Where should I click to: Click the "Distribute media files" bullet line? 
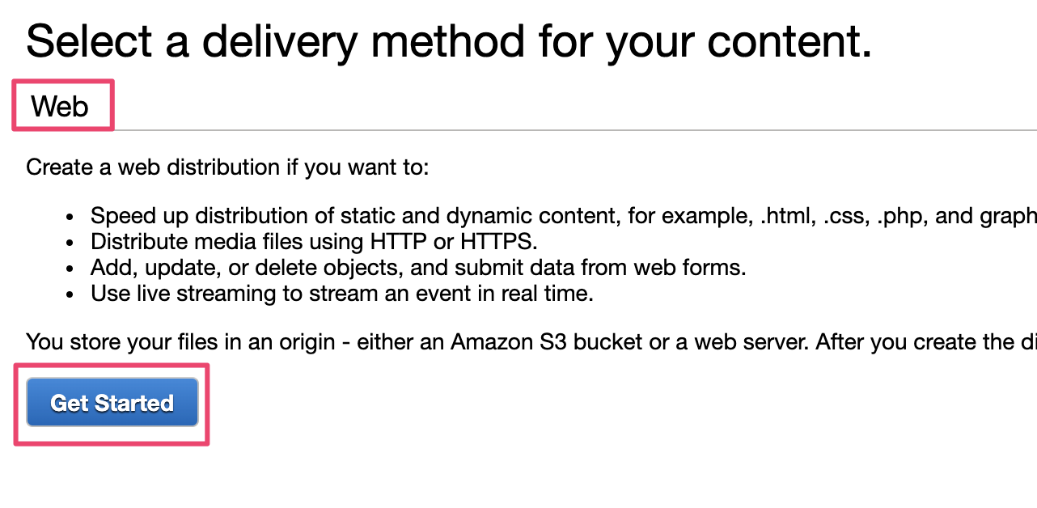tap(314, 241)
